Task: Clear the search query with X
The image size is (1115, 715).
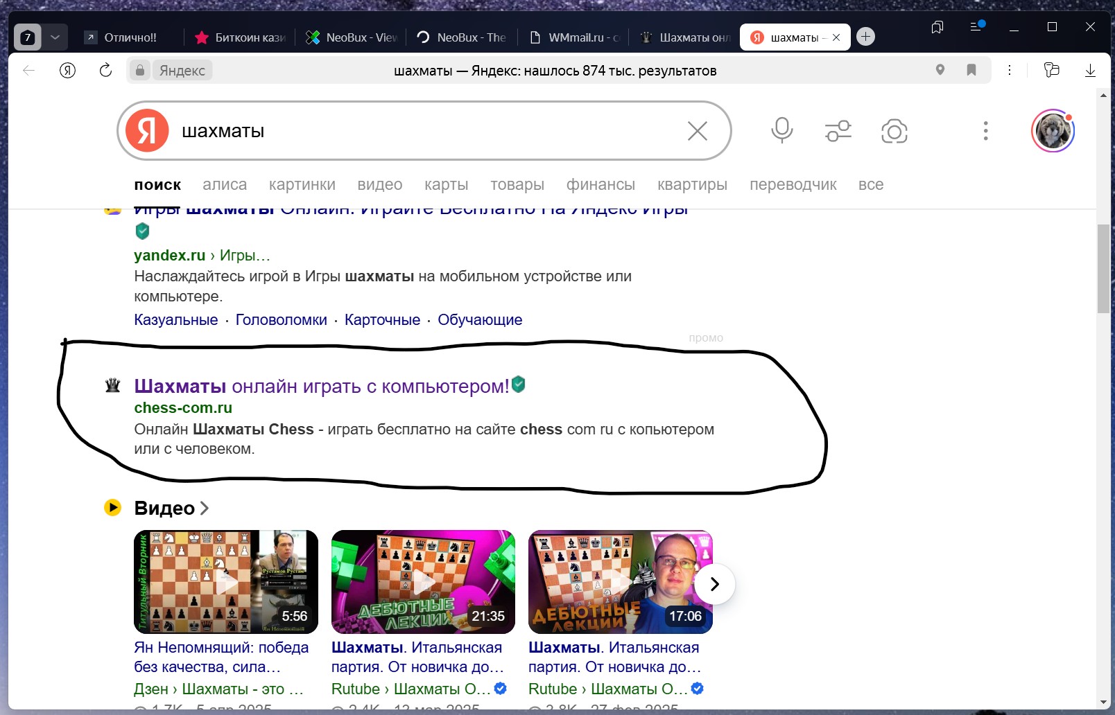Action: (x=698, y=131)
